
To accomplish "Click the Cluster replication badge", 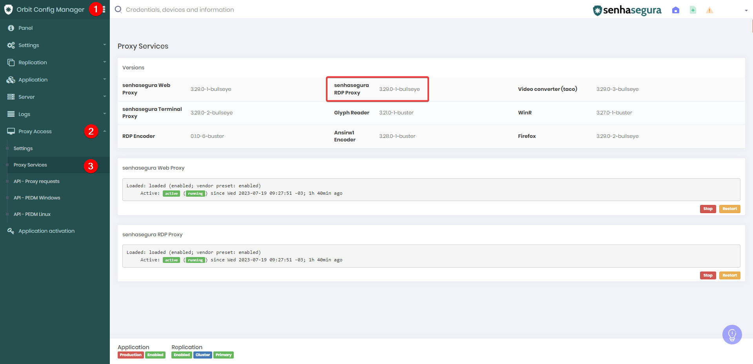I will pyautogui.click(x=203, y=355).
